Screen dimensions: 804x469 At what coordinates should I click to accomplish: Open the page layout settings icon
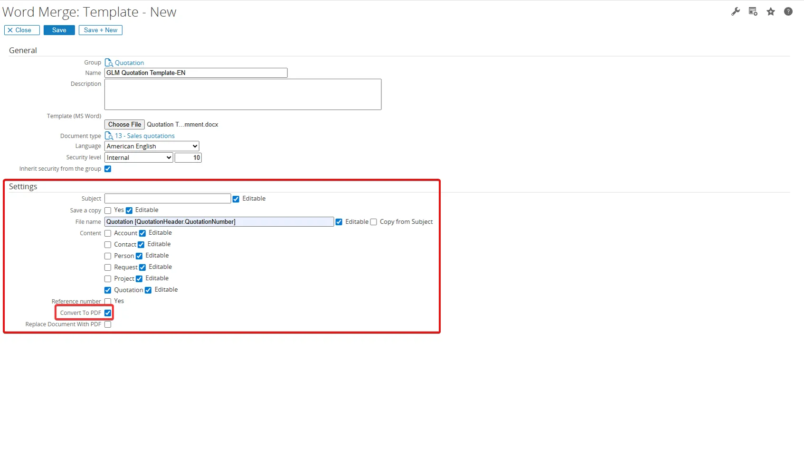coord(753,12)
